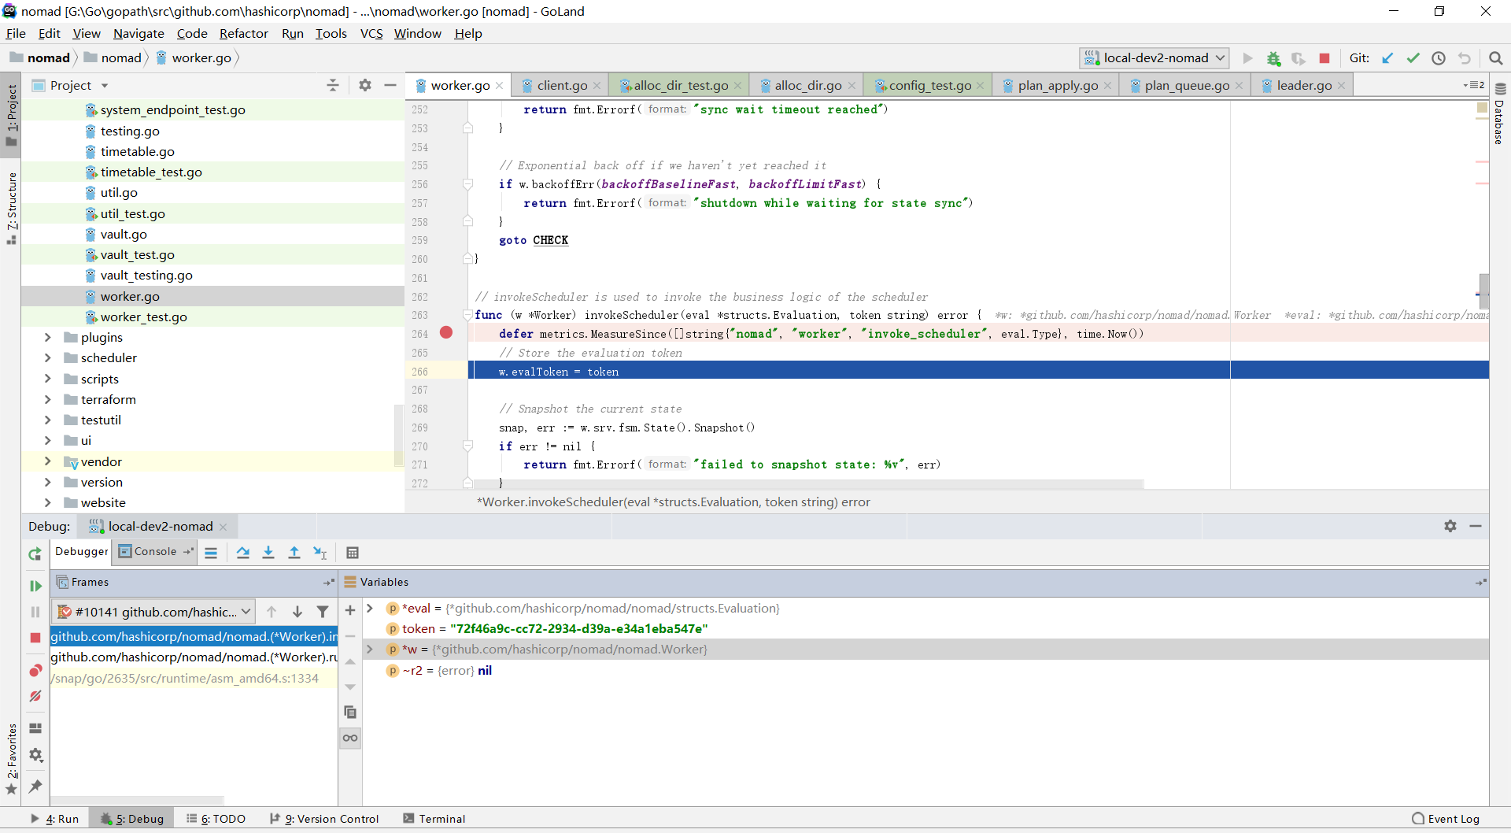
Task: Click Step Over debugger icon
Action: coord(243,553)
